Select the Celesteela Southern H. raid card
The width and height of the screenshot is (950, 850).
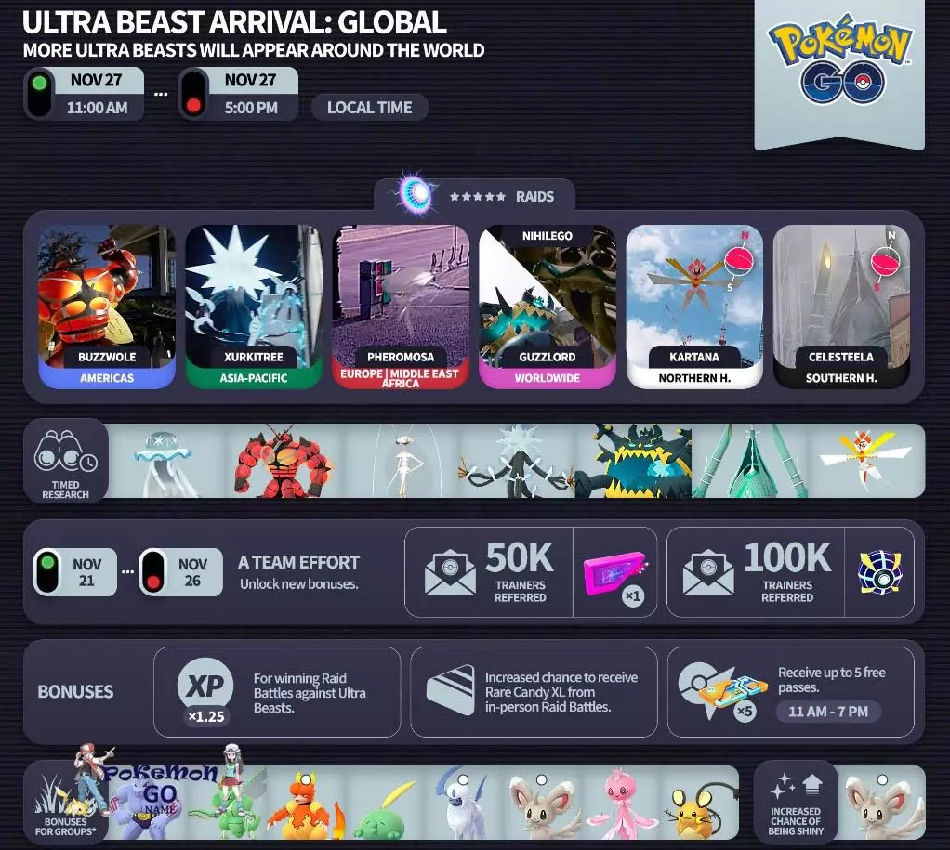[841, 307]
